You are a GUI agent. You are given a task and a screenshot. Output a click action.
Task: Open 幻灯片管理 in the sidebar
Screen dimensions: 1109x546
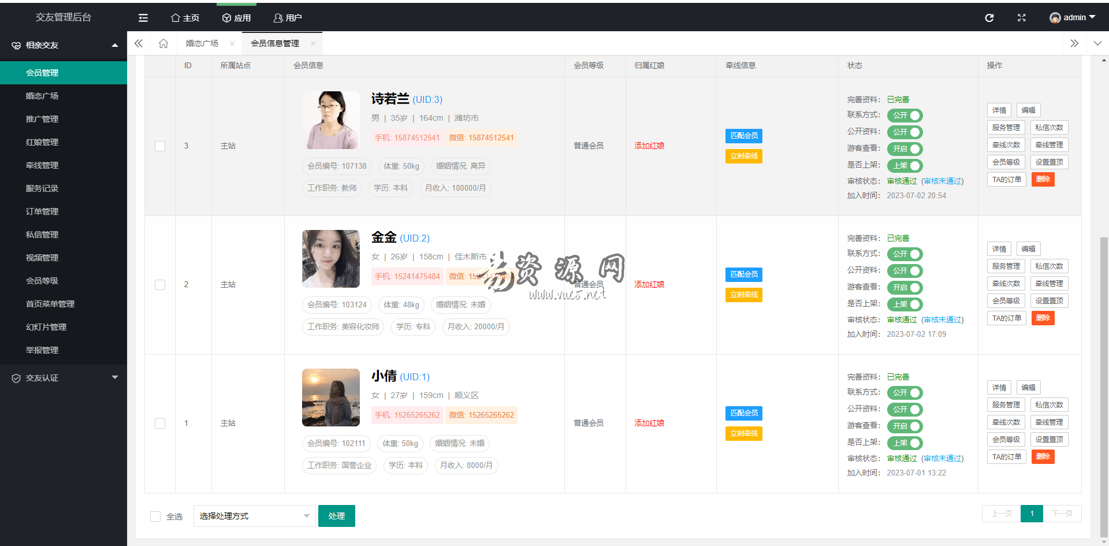(64, 327)
